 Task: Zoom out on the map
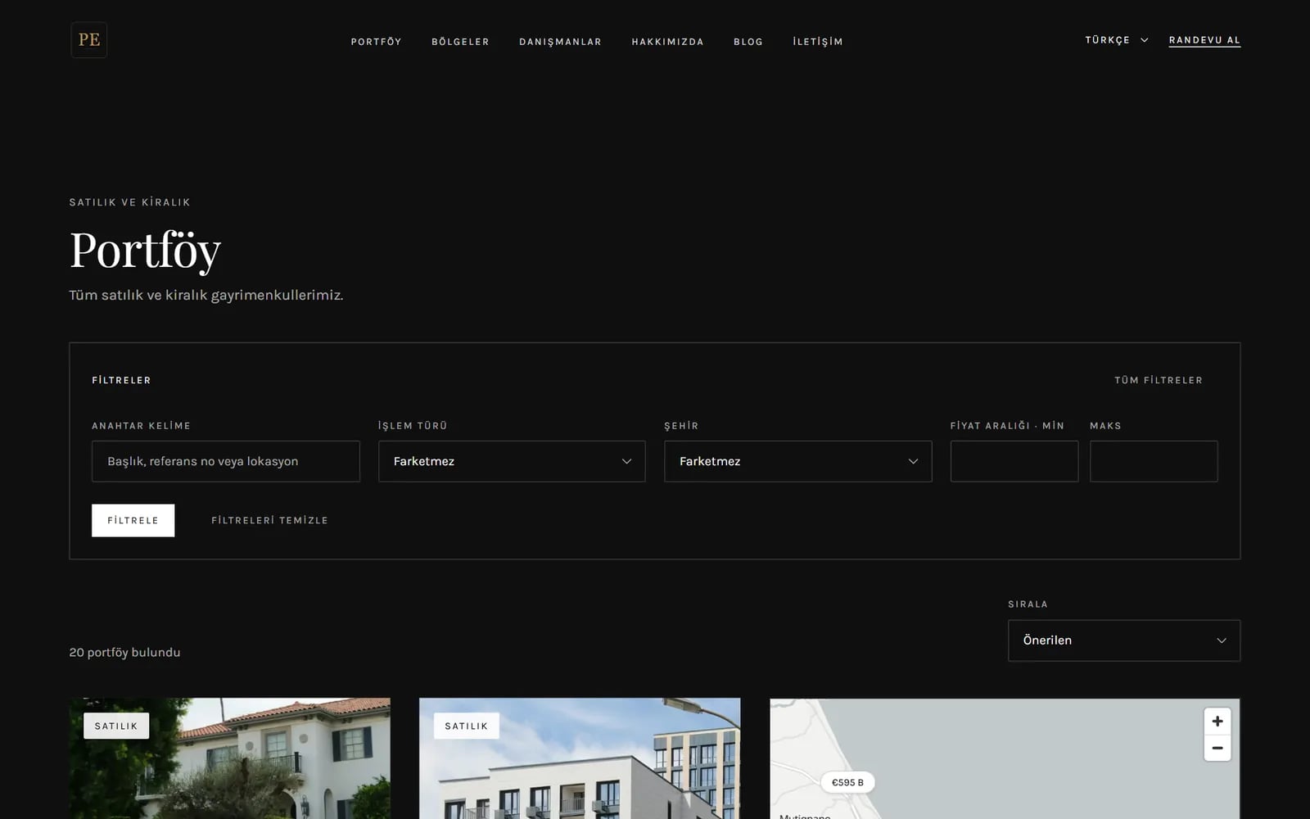tap(1217, 748)
